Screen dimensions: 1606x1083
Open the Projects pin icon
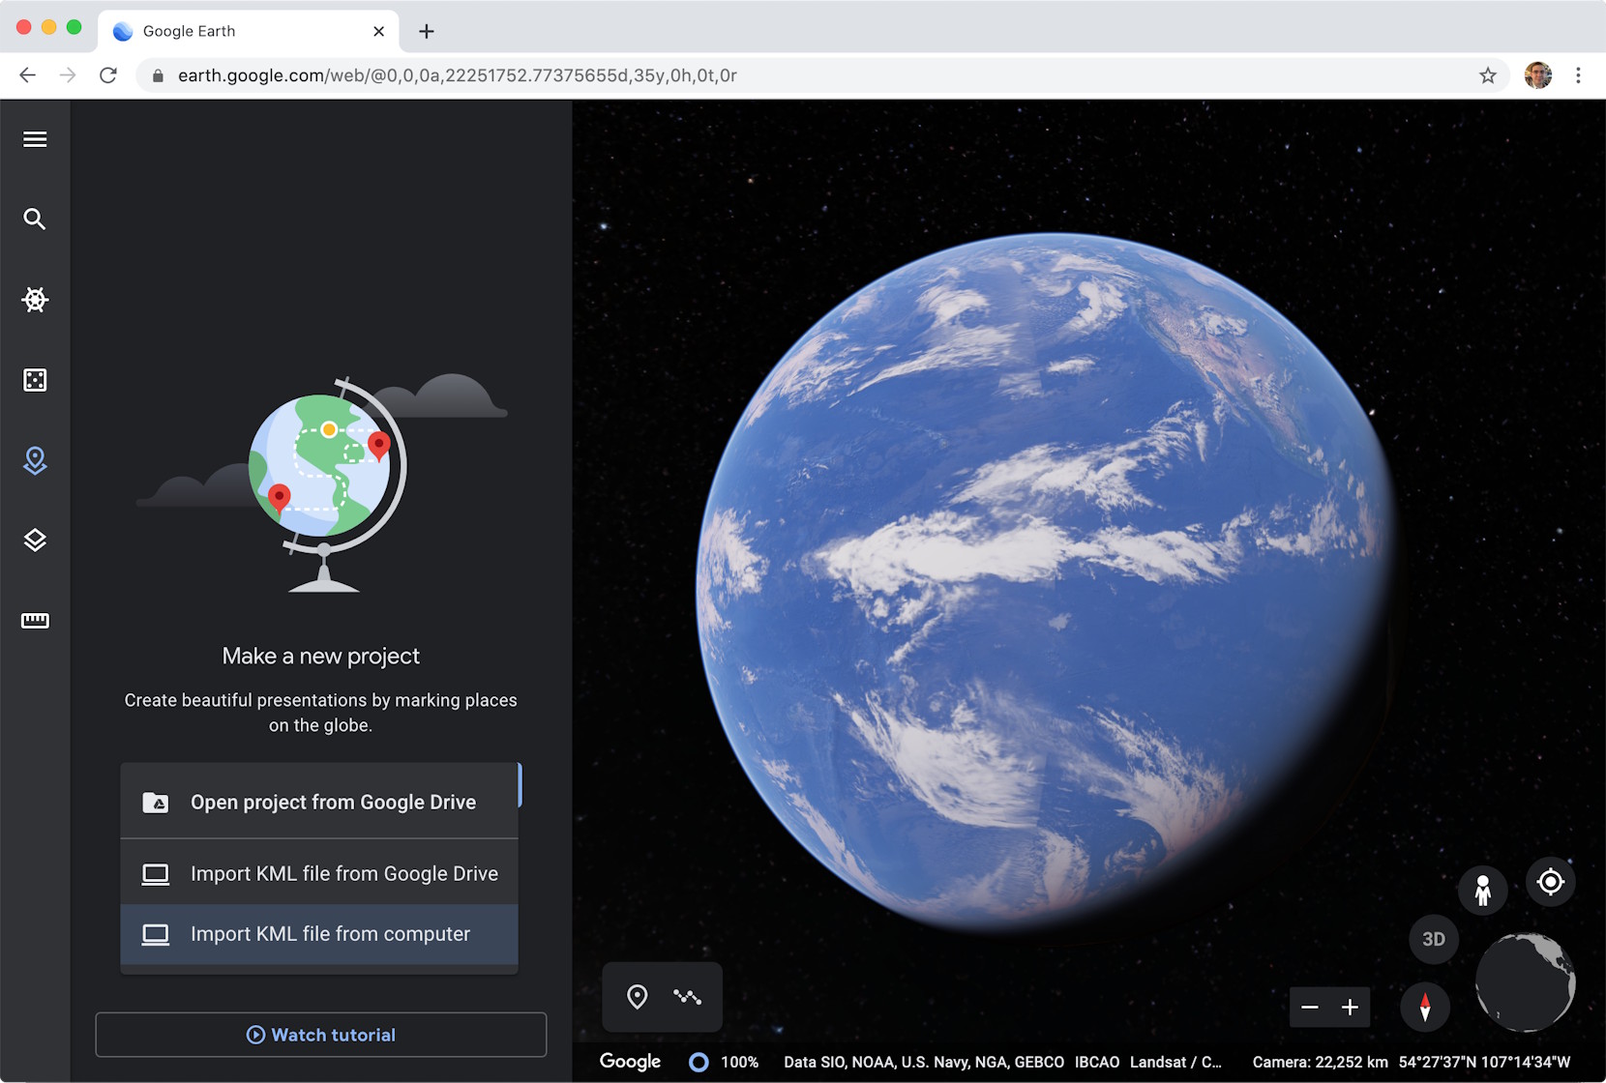click(35, 460)
